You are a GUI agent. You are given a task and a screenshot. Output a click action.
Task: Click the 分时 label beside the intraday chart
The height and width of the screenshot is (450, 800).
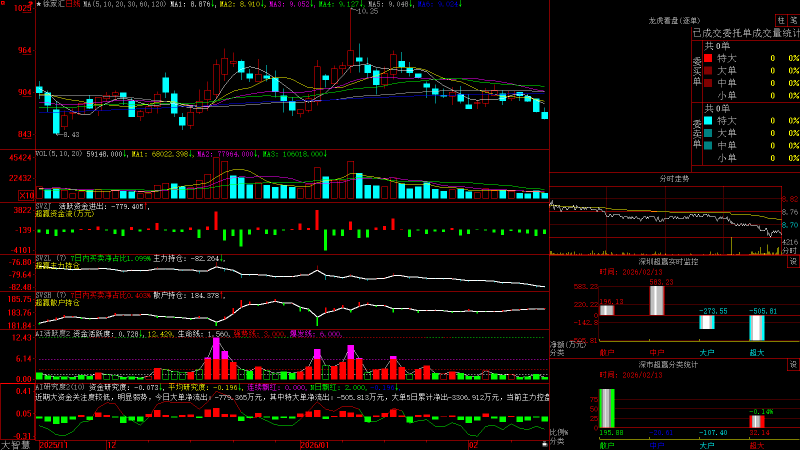[x=790, y=250]
